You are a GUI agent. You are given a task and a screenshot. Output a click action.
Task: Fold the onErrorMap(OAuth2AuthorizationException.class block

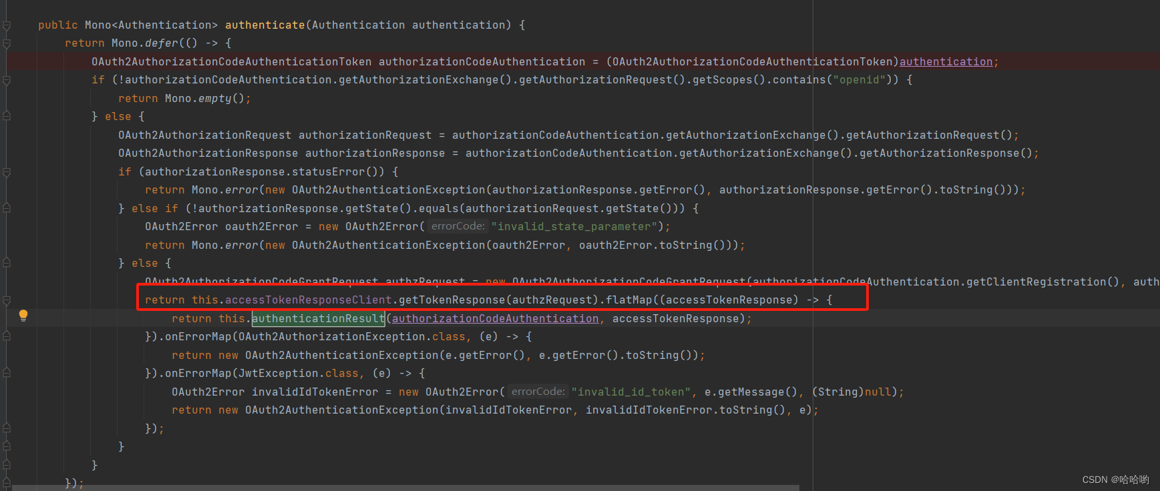pos(7,337)
